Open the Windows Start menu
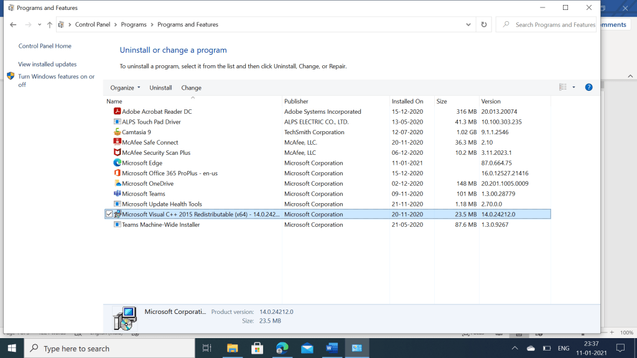637x358 pixels. click(12, 348)
